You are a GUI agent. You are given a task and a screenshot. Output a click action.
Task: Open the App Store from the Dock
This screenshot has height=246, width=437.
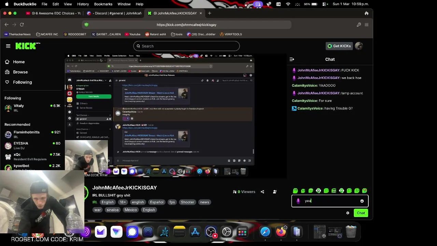click(x=195, y=232)
